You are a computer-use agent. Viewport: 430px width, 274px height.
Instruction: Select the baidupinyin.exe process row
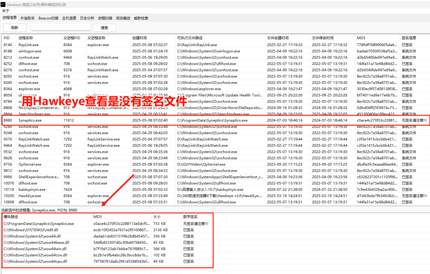coord(216,190)
